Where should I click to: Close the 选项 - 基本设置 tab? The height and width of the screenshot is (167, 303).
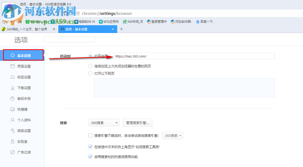tap(113, 29)
